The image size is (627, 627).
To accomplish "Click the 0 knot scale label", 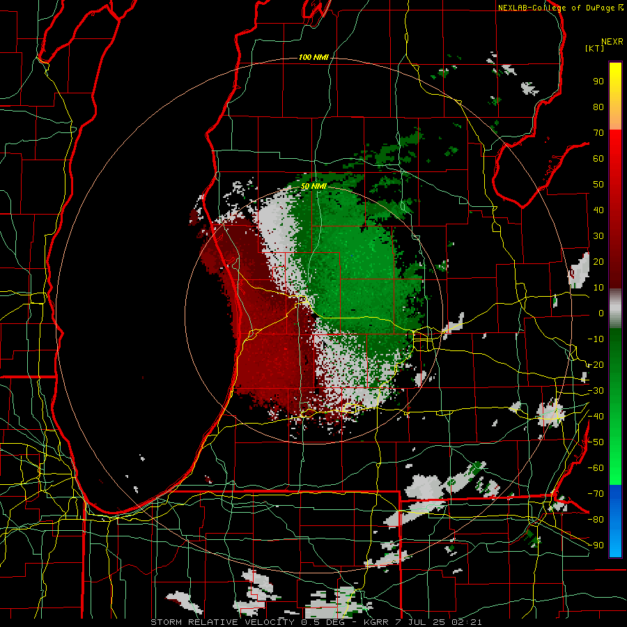I will [x=601, y=313].
